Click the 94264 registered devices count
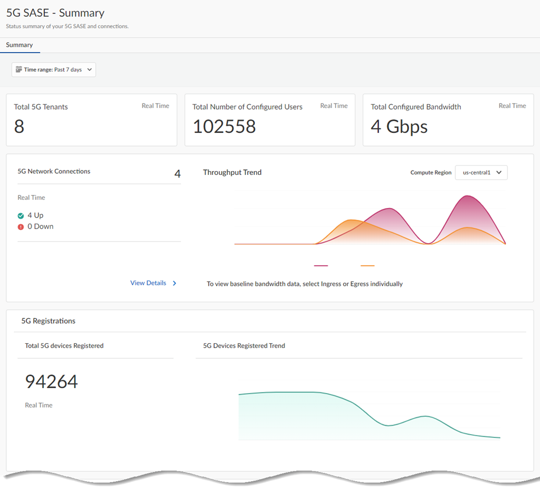Viewport: 540px width, 490px height. point(52,381)
